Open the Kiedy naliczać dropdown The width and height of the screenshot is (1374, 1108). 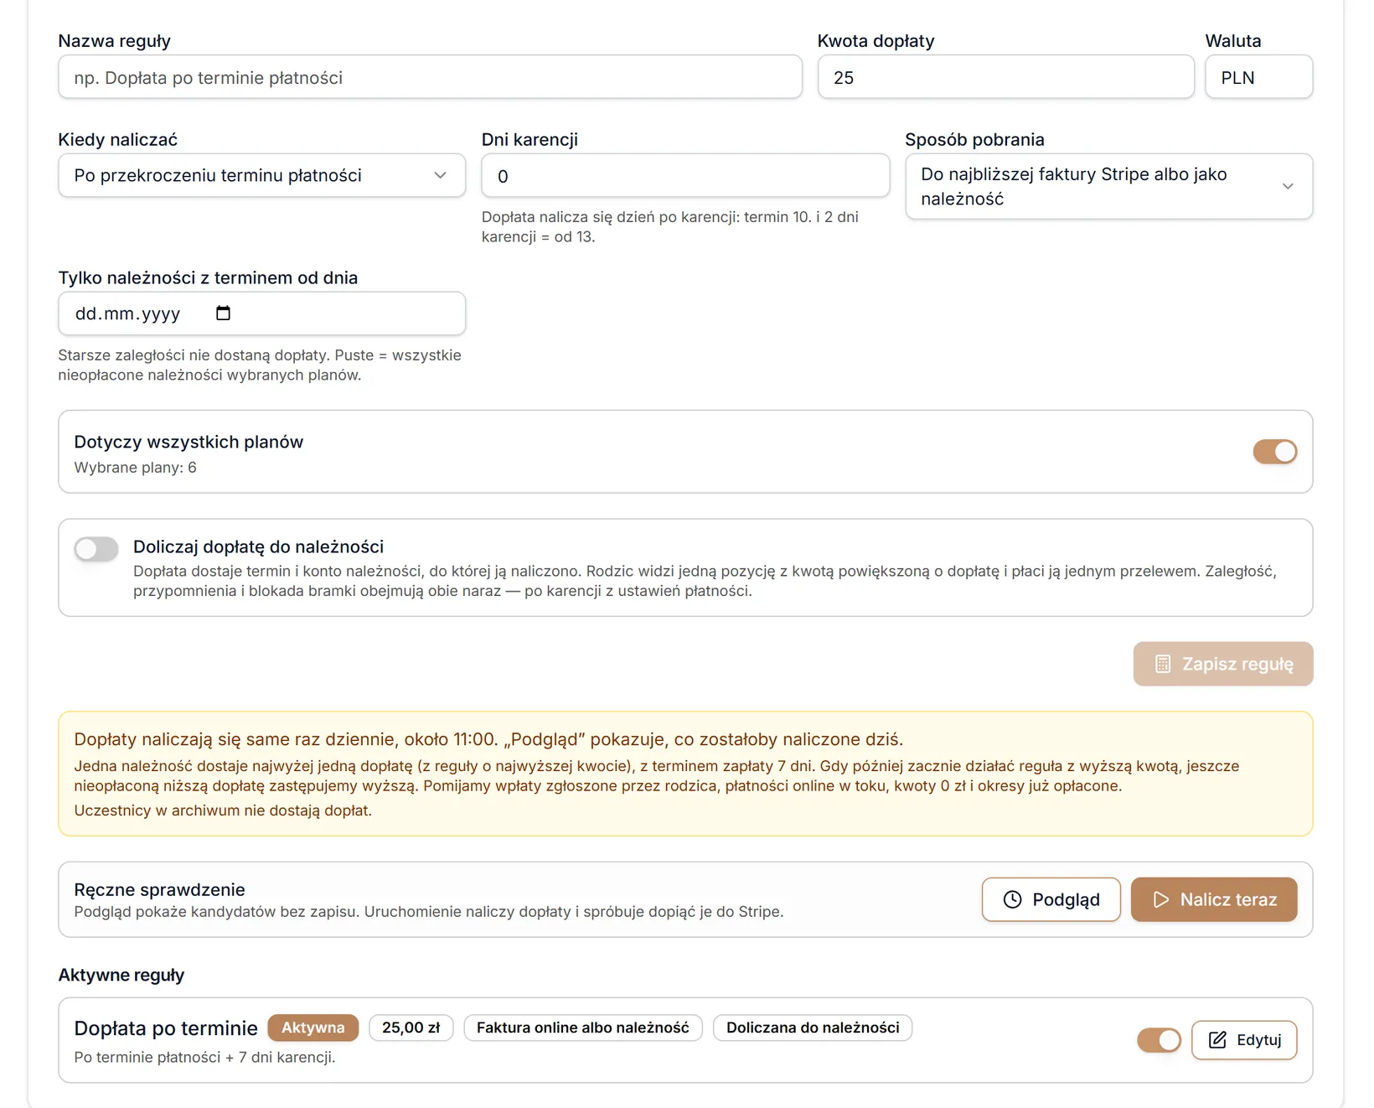coord(261,175)
